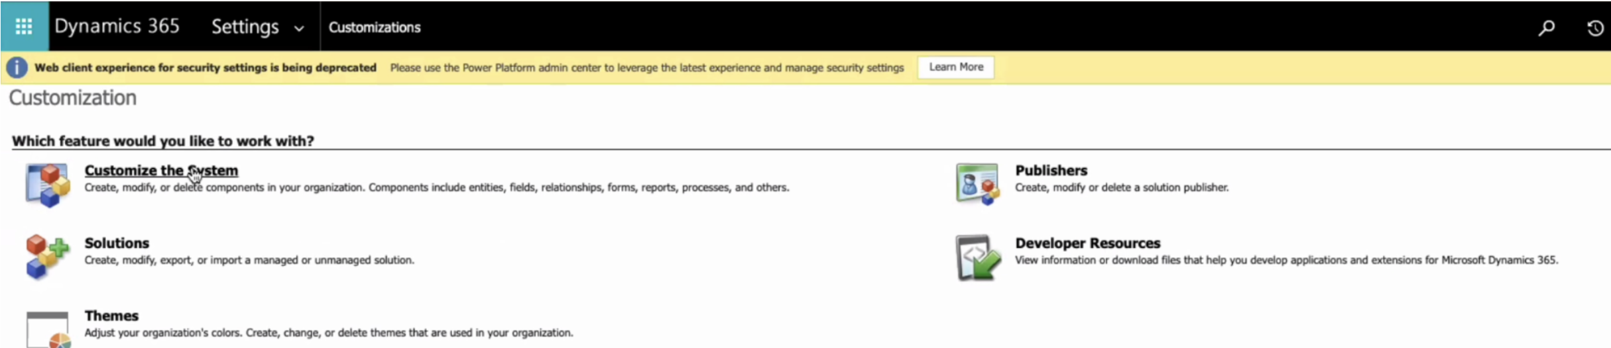This screenshot has height=348, width=1611.
Task: Open the Developer Resources link
Action: coord(1087,243)
